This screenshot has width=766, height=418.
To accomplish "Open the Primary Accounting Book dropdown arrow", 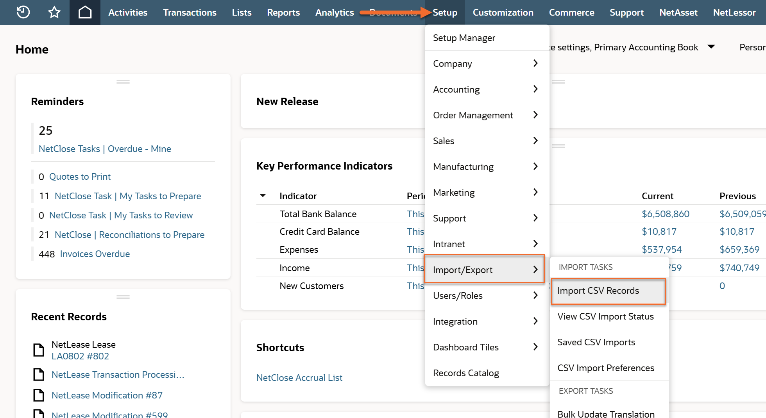I will pos(711,47).
